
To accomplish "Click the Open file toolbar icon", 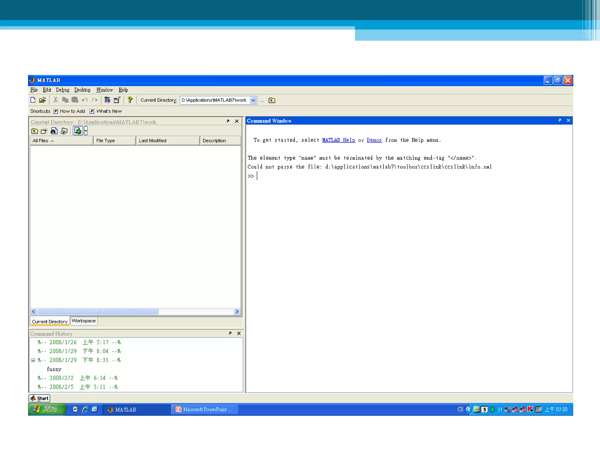I will pos(42,100).
